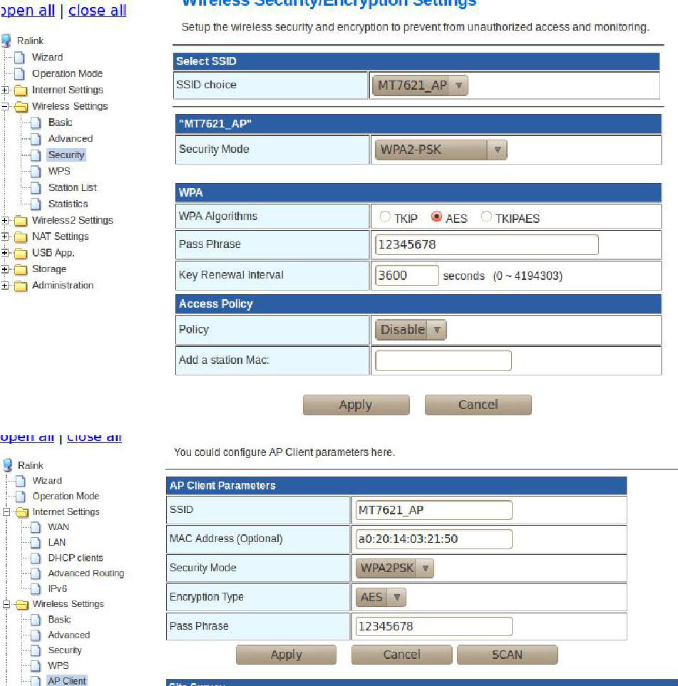The image size is (678, 686).
Task: Click the Storage folder icon
Action: 21,270
